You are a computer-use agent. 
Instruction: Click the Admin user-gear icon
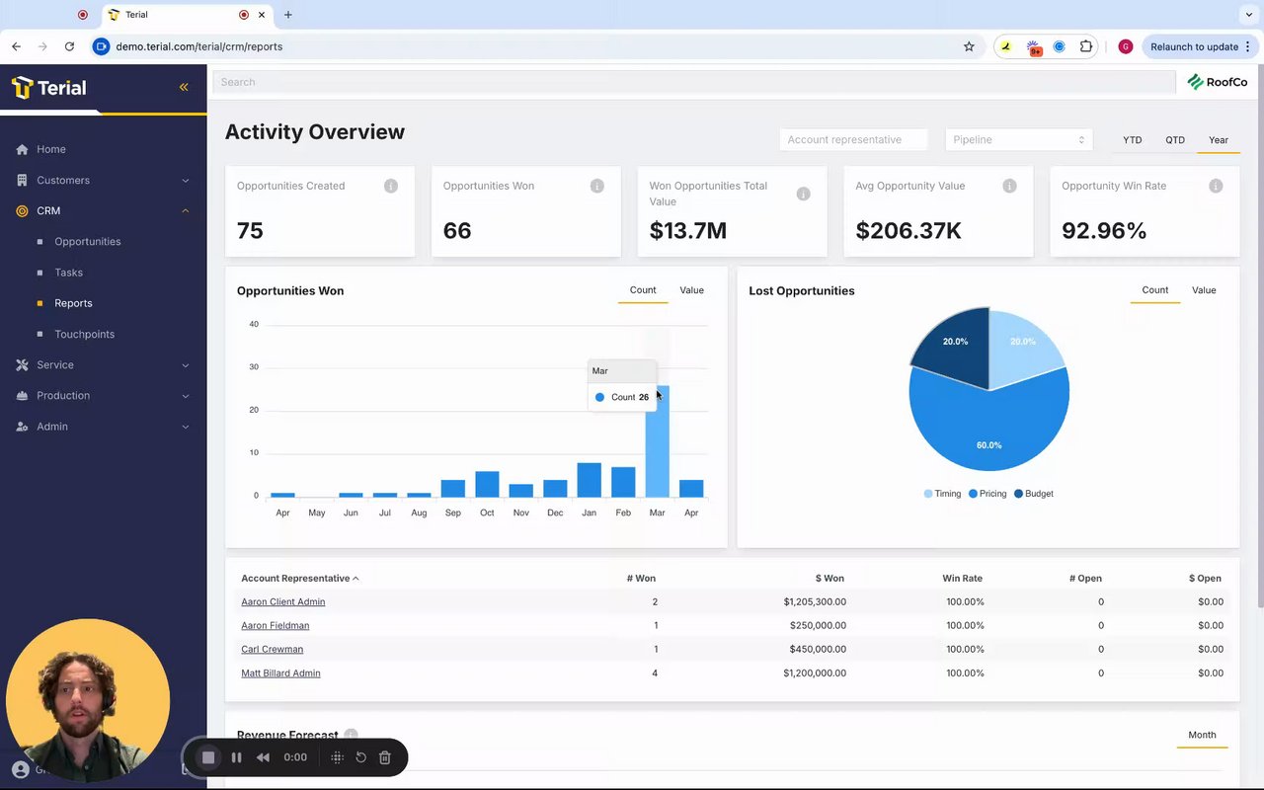pos(22,427)
